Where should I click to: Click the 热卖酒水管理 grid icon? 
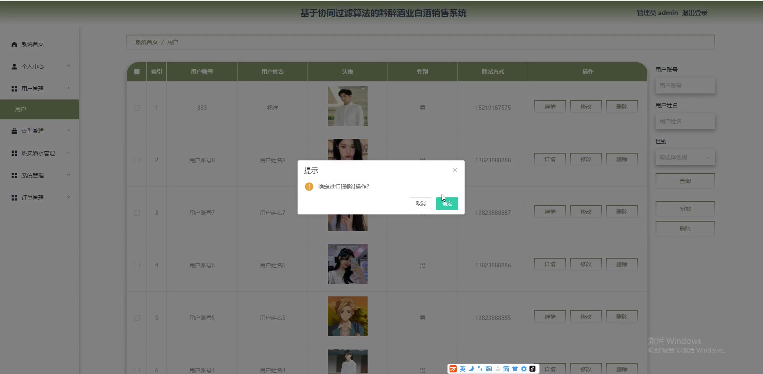coord(14,153)
